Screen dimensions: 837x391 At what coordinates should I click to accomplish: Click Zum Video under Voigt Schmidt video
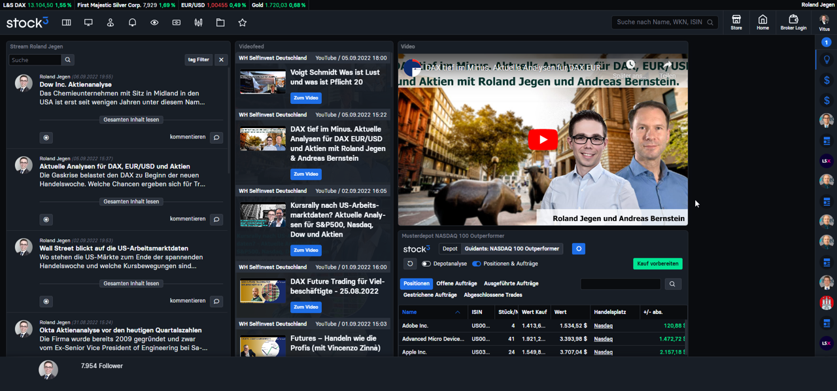point(306,98)
